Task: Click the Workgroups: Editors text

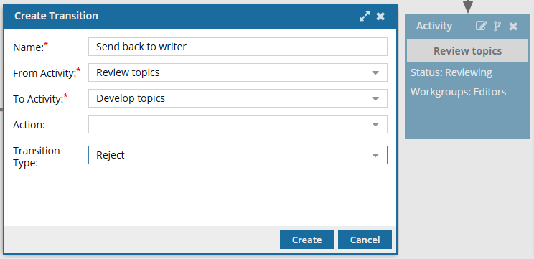Action: point(458,92)
